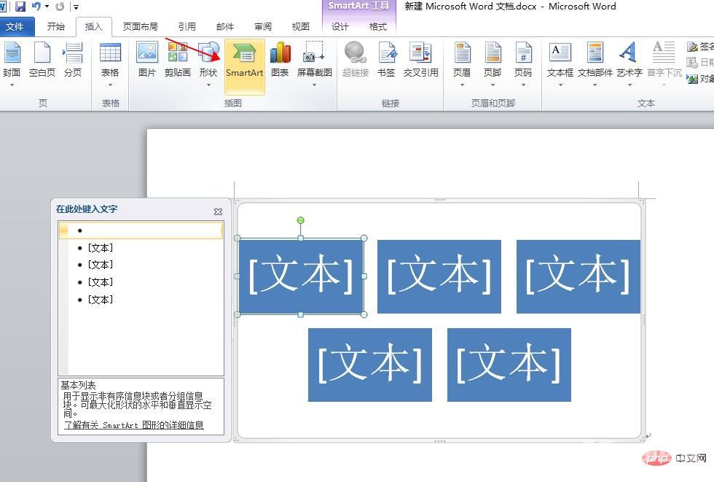
Task: Click the 分页 page break icon
Action: pyautogui.click(x=73, y=61)
